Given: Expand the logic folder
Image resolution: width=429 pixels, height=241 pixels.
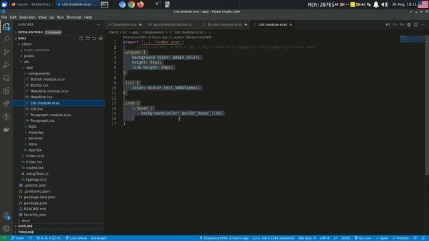Looking at the screenshot, I should click(59, 127).
